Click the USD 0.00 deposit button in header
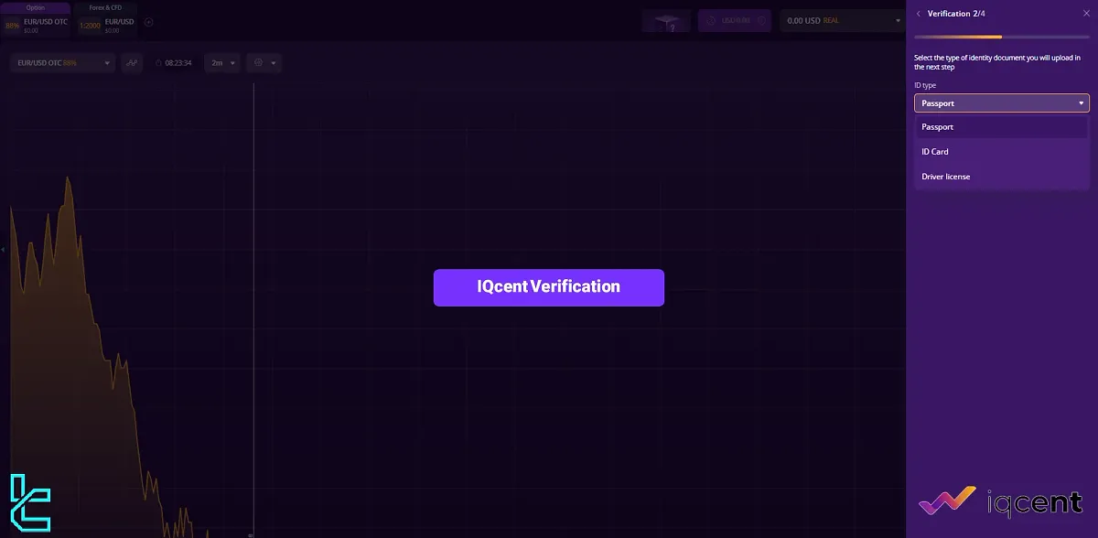 pyautogui.click(x=734, y=19)
